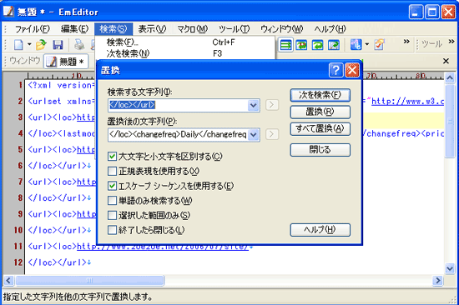Click the ヘルプ(H) button in the dialog

(x=320, y=229)
